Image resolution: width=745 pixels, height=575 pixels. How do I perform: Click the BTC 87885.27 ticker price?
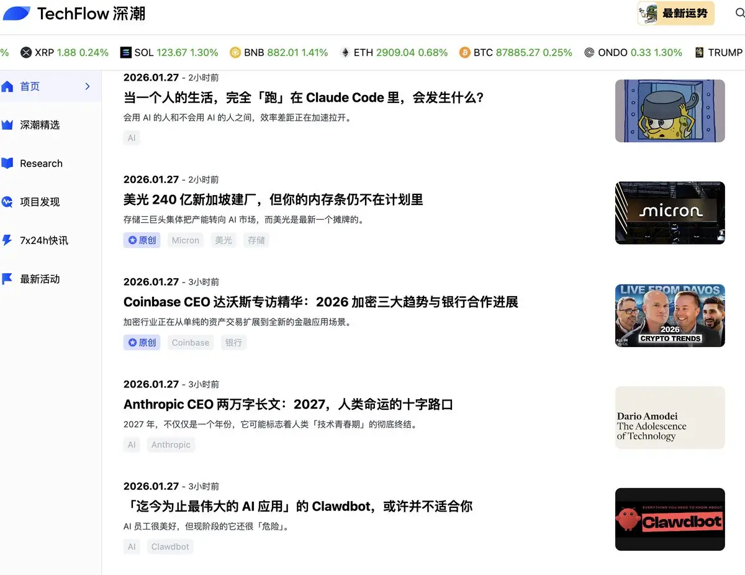click(518, 53)
